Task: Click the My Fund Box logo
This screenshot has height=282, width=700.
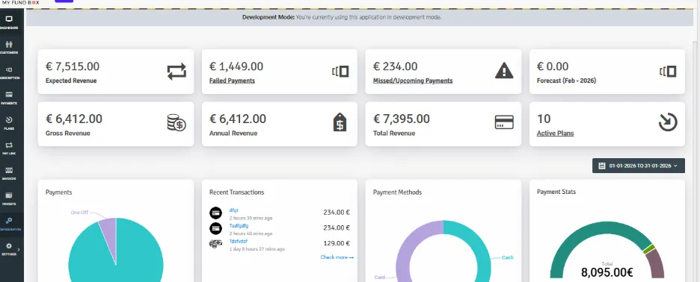Action: 21,3
